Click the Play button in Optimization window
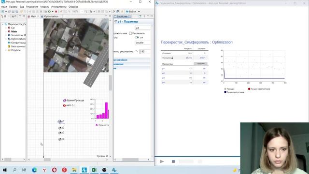The width and height of the screenshot is (309, 174). (x=162, y=161)
